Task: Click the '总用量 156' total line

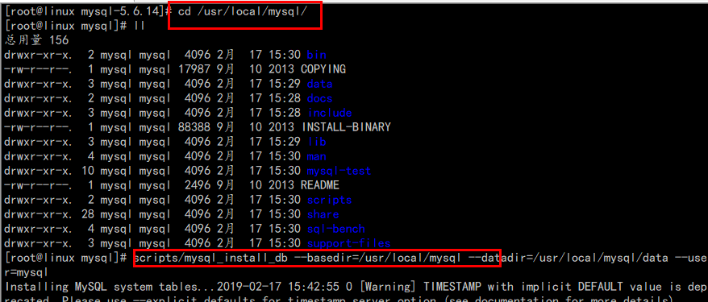Action: 37,40
